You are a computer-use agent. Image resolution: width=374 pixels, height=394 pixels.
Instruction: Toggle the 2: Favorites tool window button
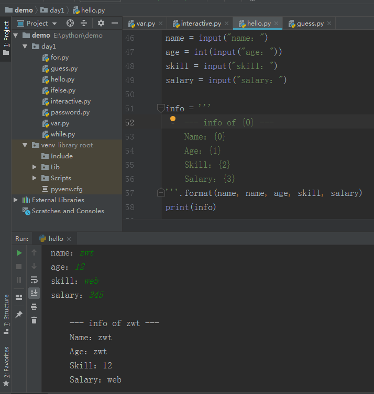[x=6, y=366]
